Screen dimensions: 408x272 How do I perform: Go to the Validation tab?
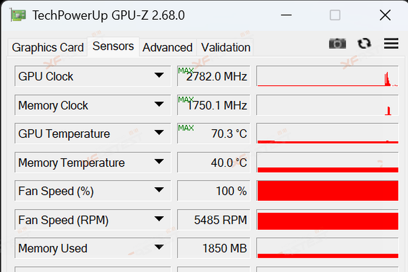[x=226, y=48]
